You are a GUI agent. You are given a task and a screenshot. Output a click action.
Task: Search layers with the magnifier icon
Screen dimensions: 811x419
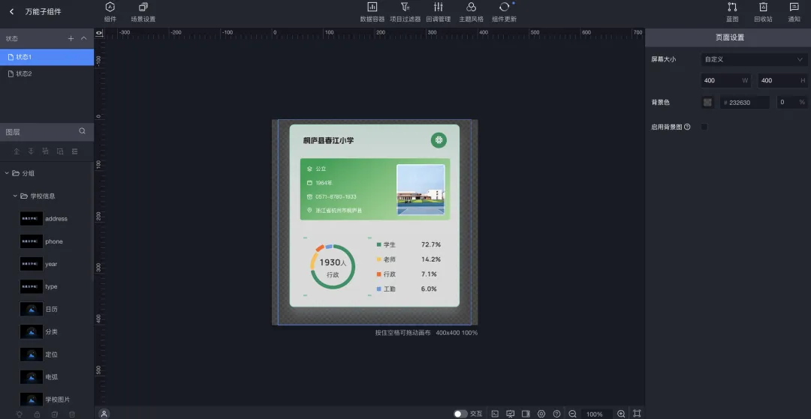point(83,132)
